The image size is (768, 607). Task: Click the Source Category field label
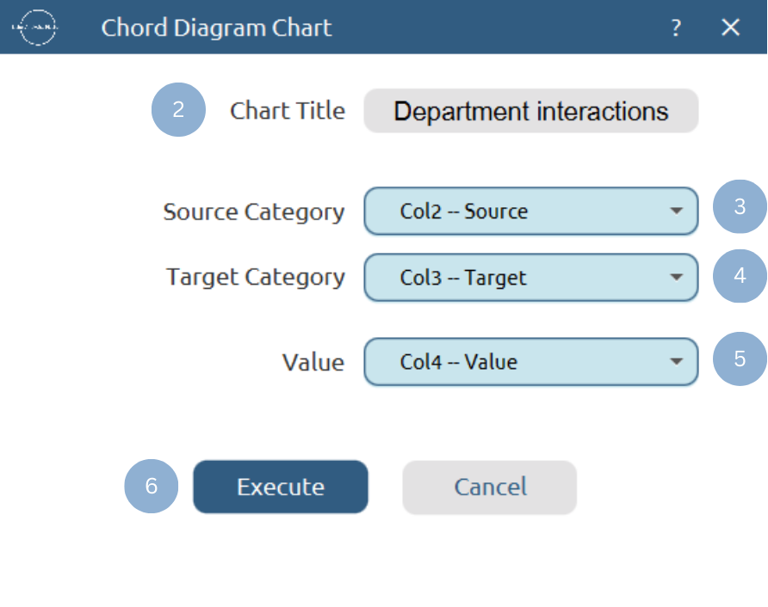click(x=254, y=212)
